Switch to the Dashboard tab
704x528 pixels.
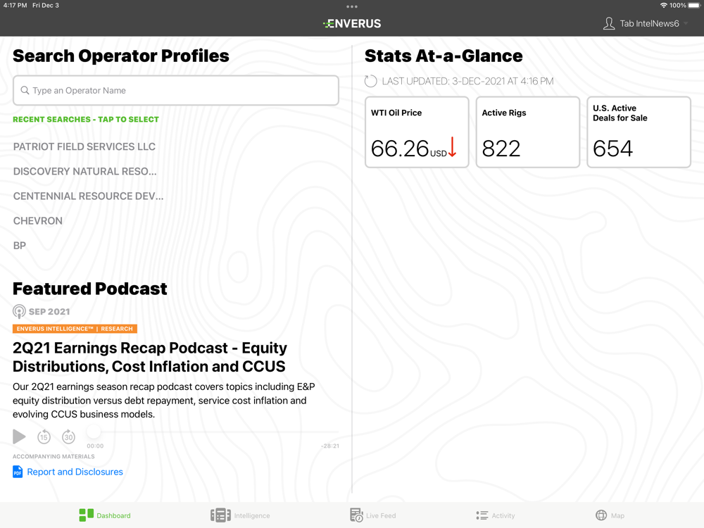[105, 515]
